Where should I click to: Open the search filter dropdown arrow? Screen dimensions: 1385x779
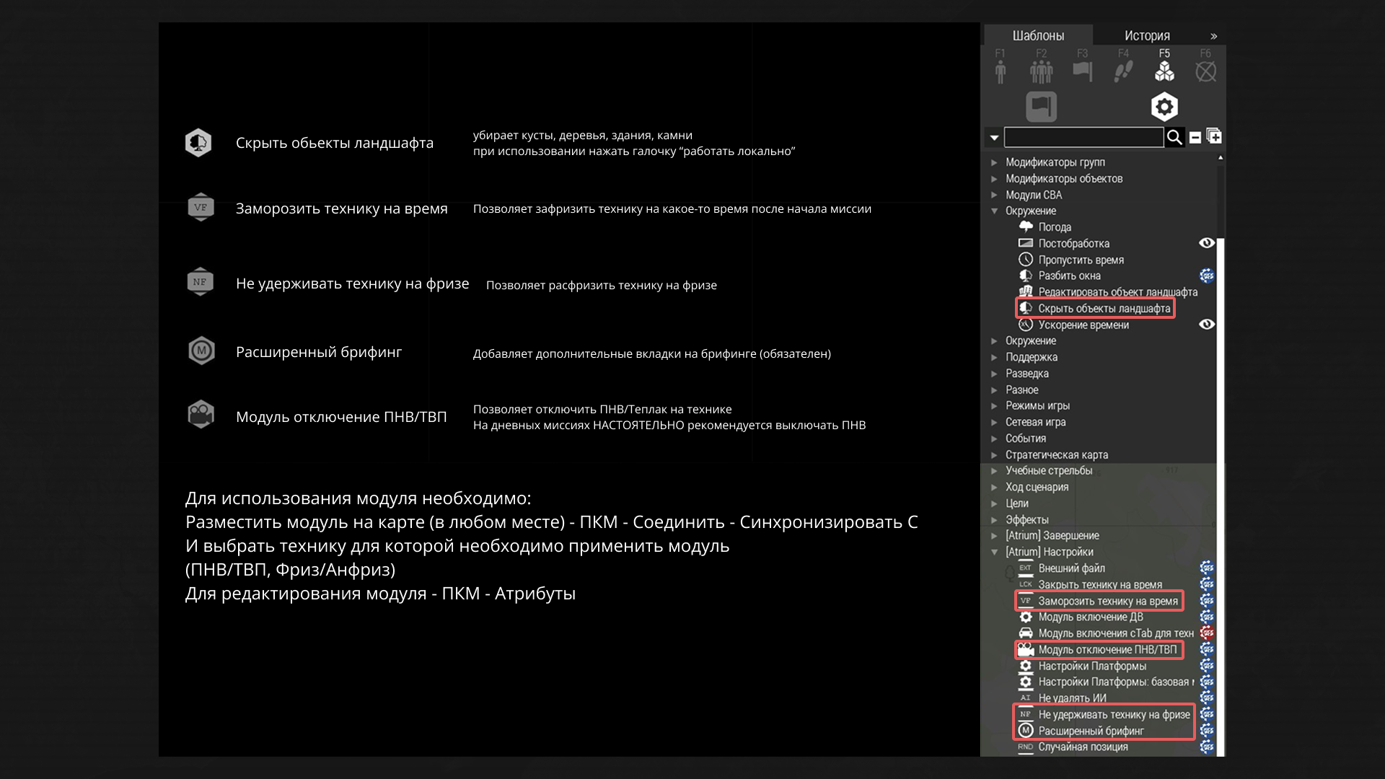[x=994, y=137]
